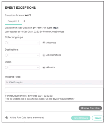Click the All the Raw Data Items covered text

coord(27,117)
